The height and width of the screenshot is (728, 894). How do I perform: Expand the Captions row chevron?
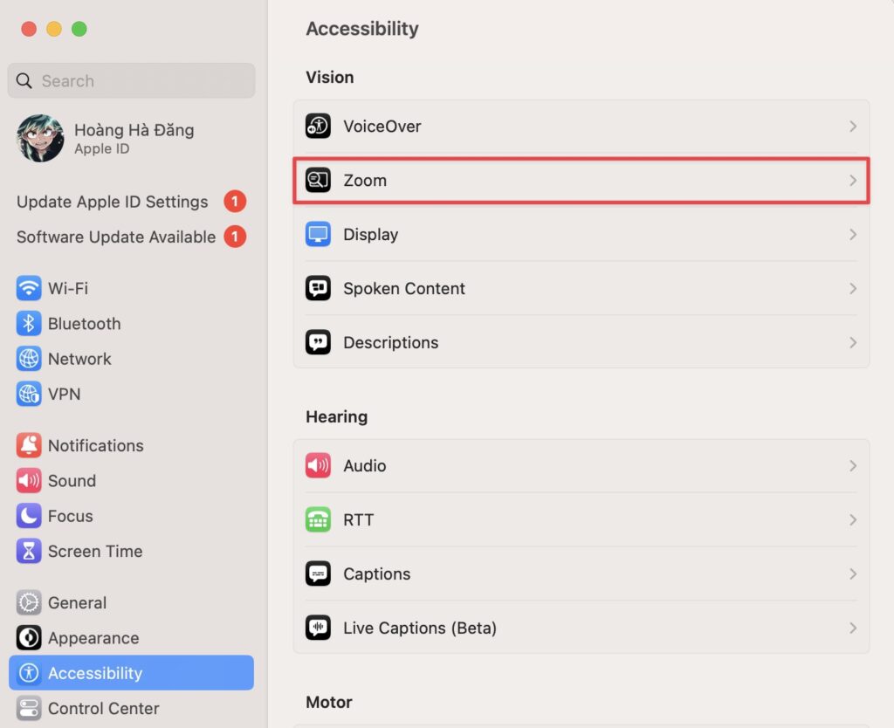(x=853, y=573)
